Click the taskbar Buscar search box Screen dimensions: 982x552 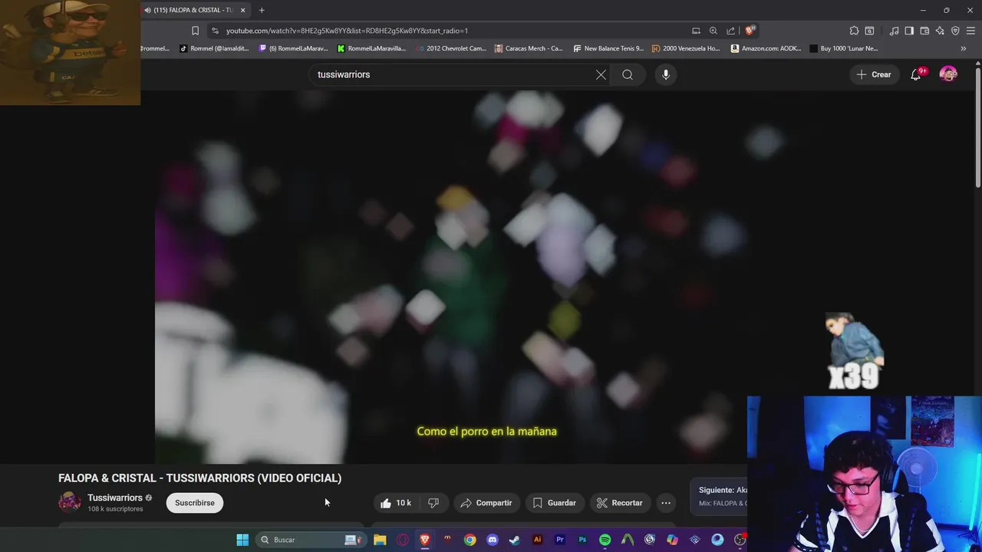pyautogui.click(x=311, y=540)
